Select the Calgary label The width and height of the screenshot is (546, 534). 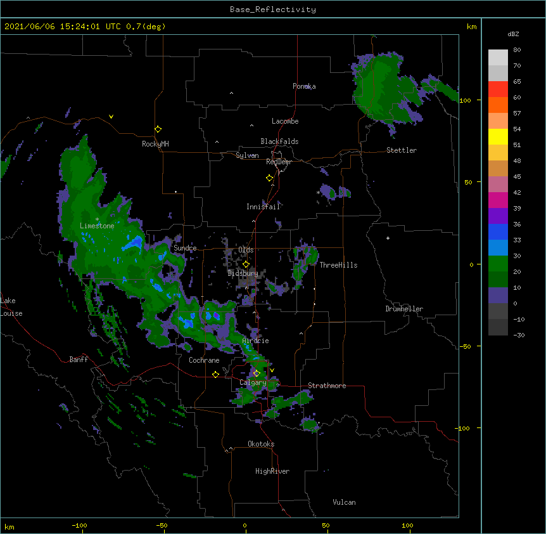[253, 382]
